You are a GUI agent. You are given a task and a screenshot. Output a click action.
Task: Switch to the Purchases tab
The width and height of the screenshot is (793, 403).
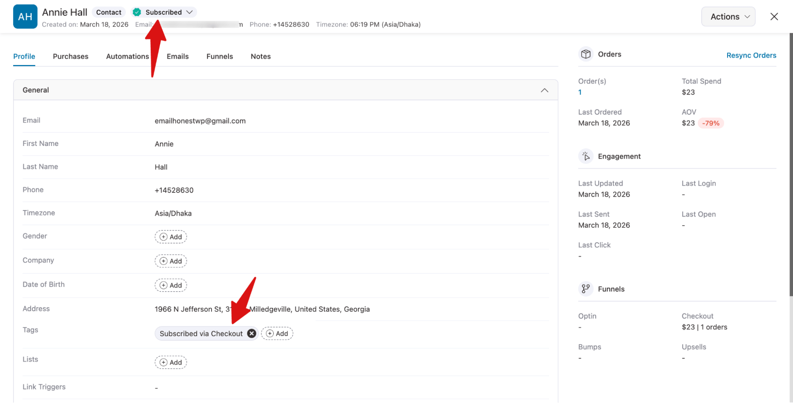pos(71,56)
